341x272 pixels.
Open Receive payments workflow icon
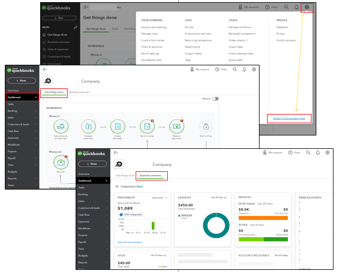177,126
